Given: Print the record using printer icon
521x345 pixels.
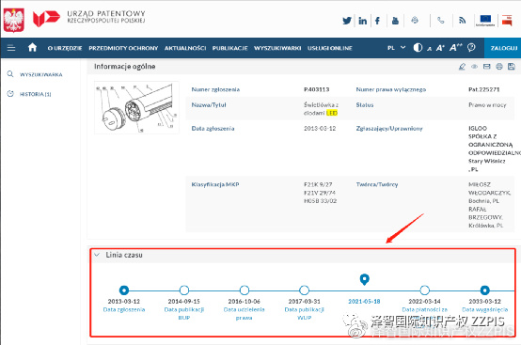Looking at the screenshot, I should (499, 67).
